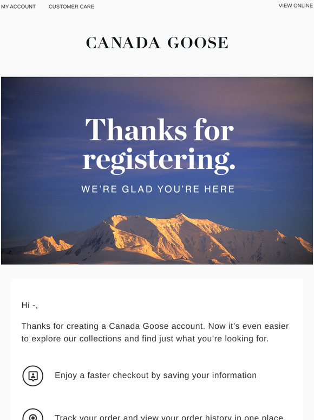314x420 pixels.
Task: Click the order tracking location-pin icon
Action: pos(33,415)
